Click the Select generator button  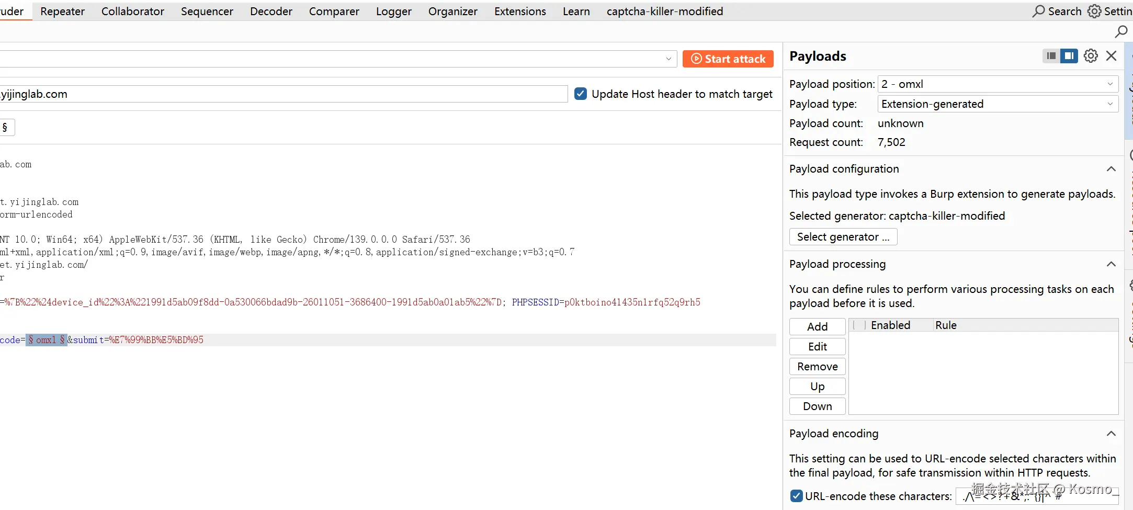coord(843,237)
